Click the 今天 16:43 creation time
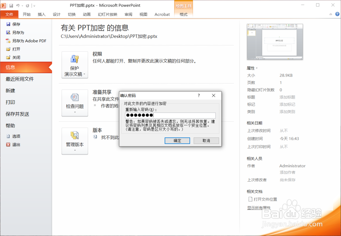The width and height of the screenshot is (341, 236). 289,139
